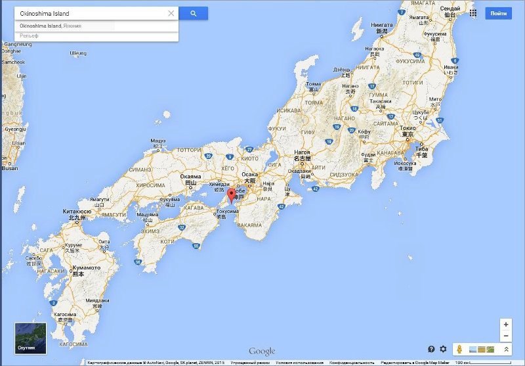Click highway shield 9 near Хёго

(229, 157)
